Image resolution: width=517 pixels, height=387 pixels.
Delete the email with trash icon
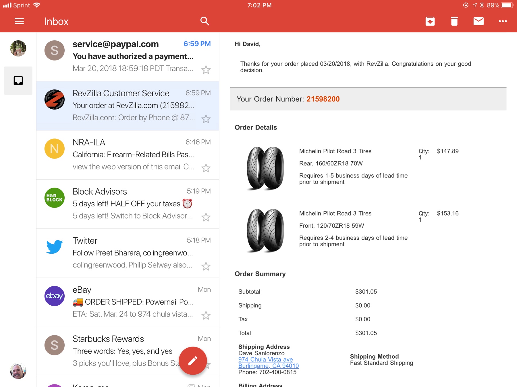(454, 21)
